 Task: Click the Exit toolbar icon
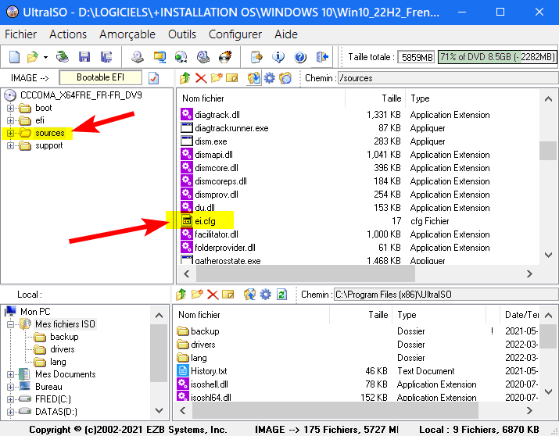coord(322,57)
